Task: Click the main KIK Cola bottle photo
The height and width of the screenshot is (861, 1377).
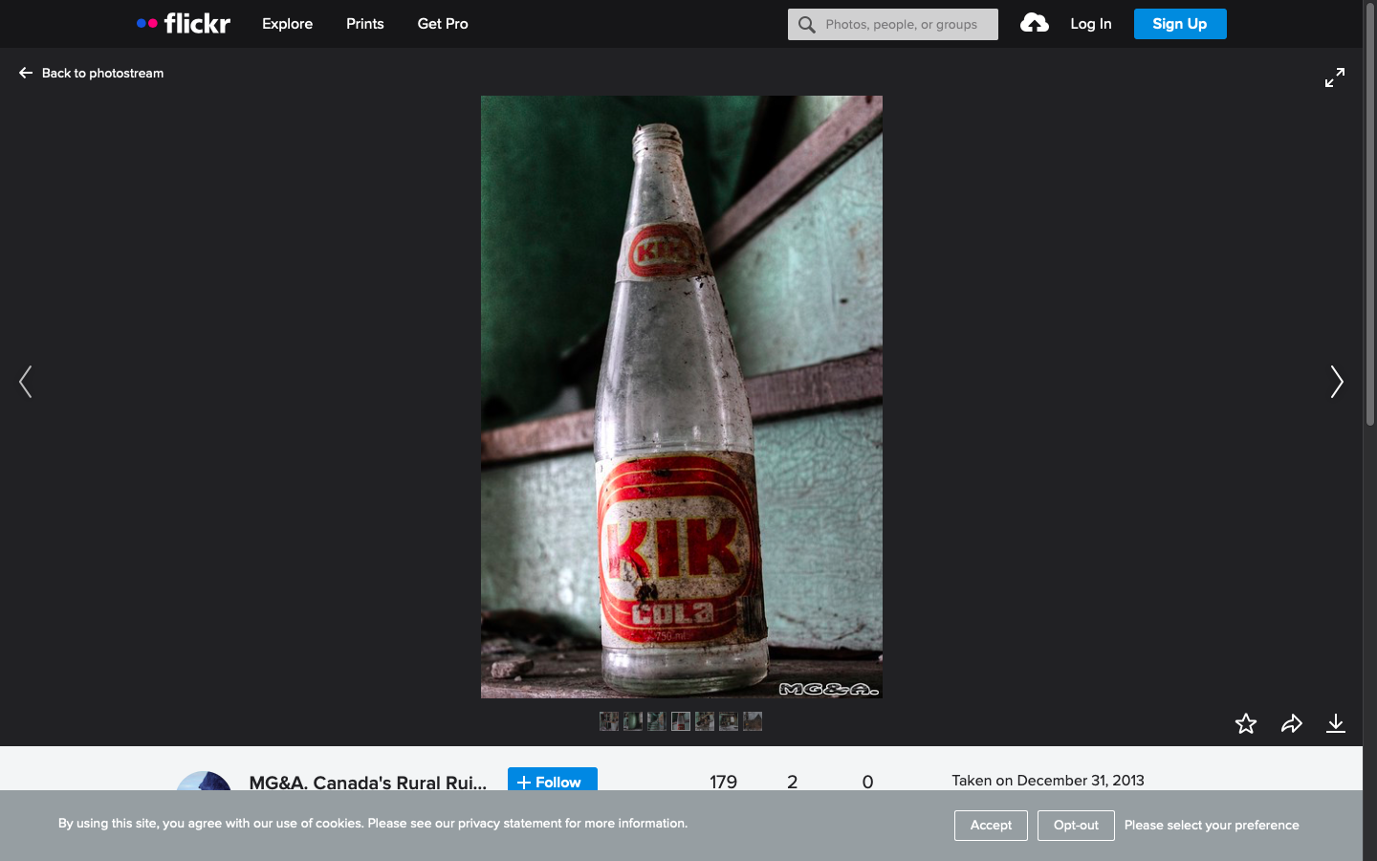Action: [682, 397]
